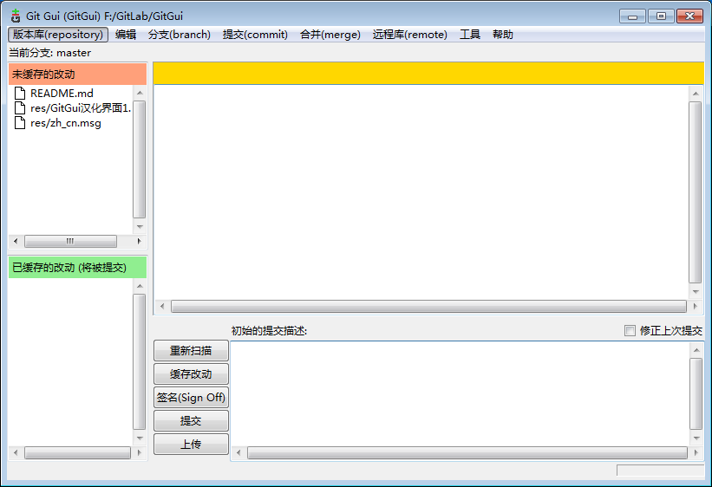This screenshot has width=712, height=487.
Task: Click the unstaged list vertical scrollbar thumb
Action: pos(140,159)
